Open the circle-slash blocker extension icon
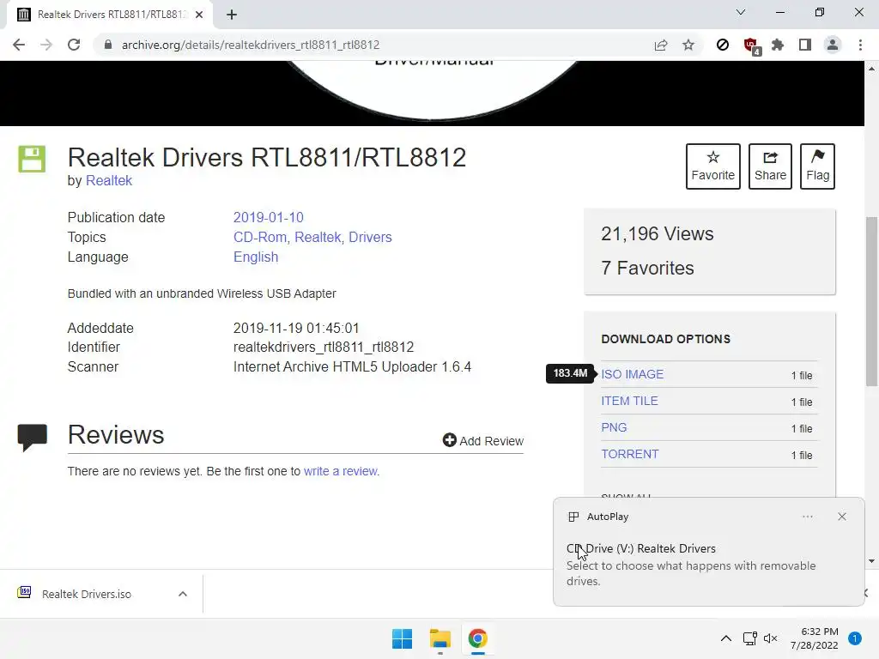The width and height of the screenshot is (879, 659). tap(723, 45)
